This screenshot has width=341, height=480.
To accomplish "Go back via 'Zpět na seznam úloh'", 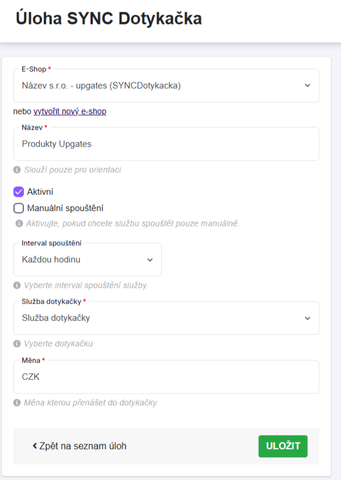I will [x=79, y=446].
